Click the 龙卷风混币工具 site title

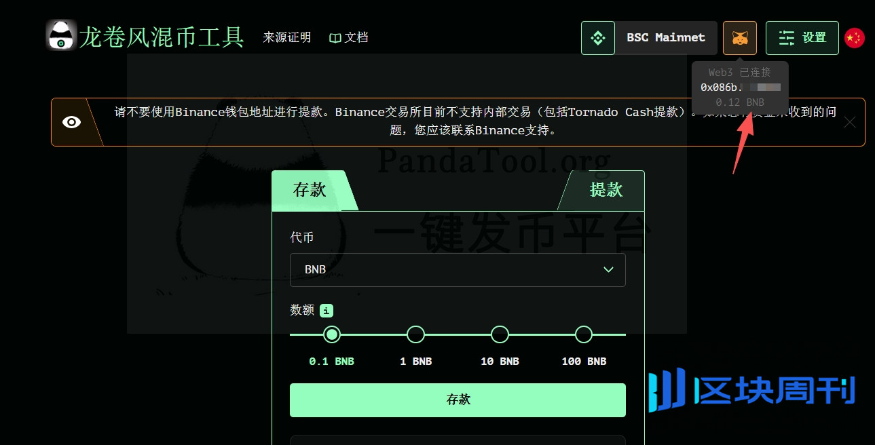(162, 37)
